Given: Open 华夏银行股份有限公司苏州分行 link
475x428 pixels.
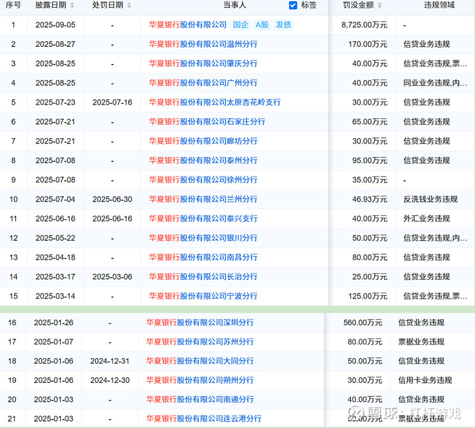Looking at the screenshot, I should pyautogui.click(x=200, y=342).
